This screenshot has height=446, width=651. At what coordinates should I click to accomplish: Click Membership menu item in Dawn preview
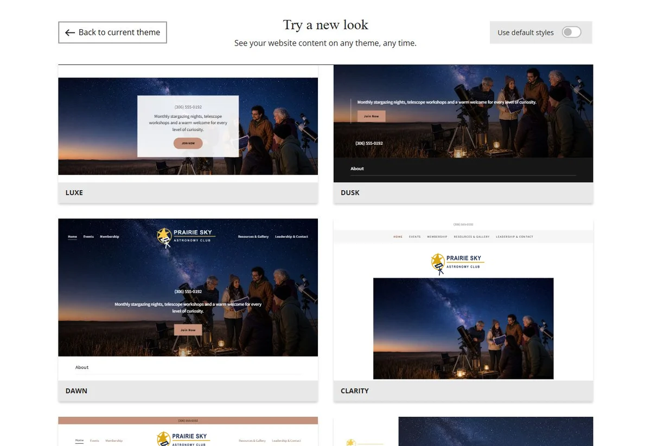[110, 237]
